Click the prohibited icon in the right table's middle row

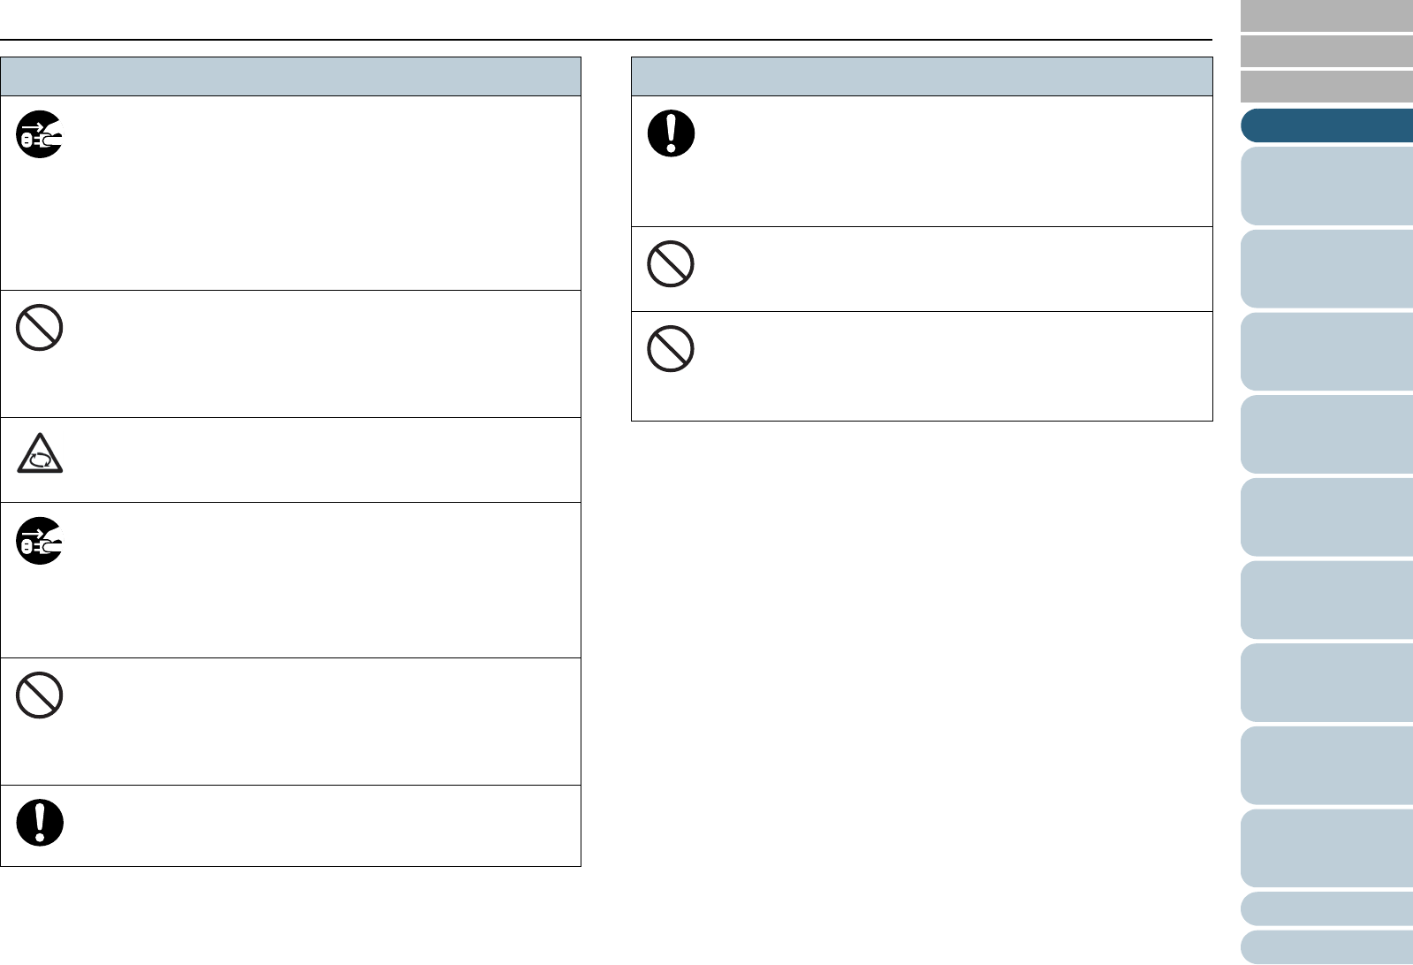[671, 263]
